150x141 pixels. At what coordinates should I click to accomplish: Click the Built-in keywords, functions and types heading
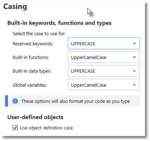pyautogui.click(x=59, y=23)
